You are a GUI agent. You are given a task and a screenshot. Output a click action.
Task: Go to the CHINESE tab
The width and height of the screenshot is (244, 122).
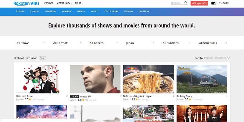[34, 12]
